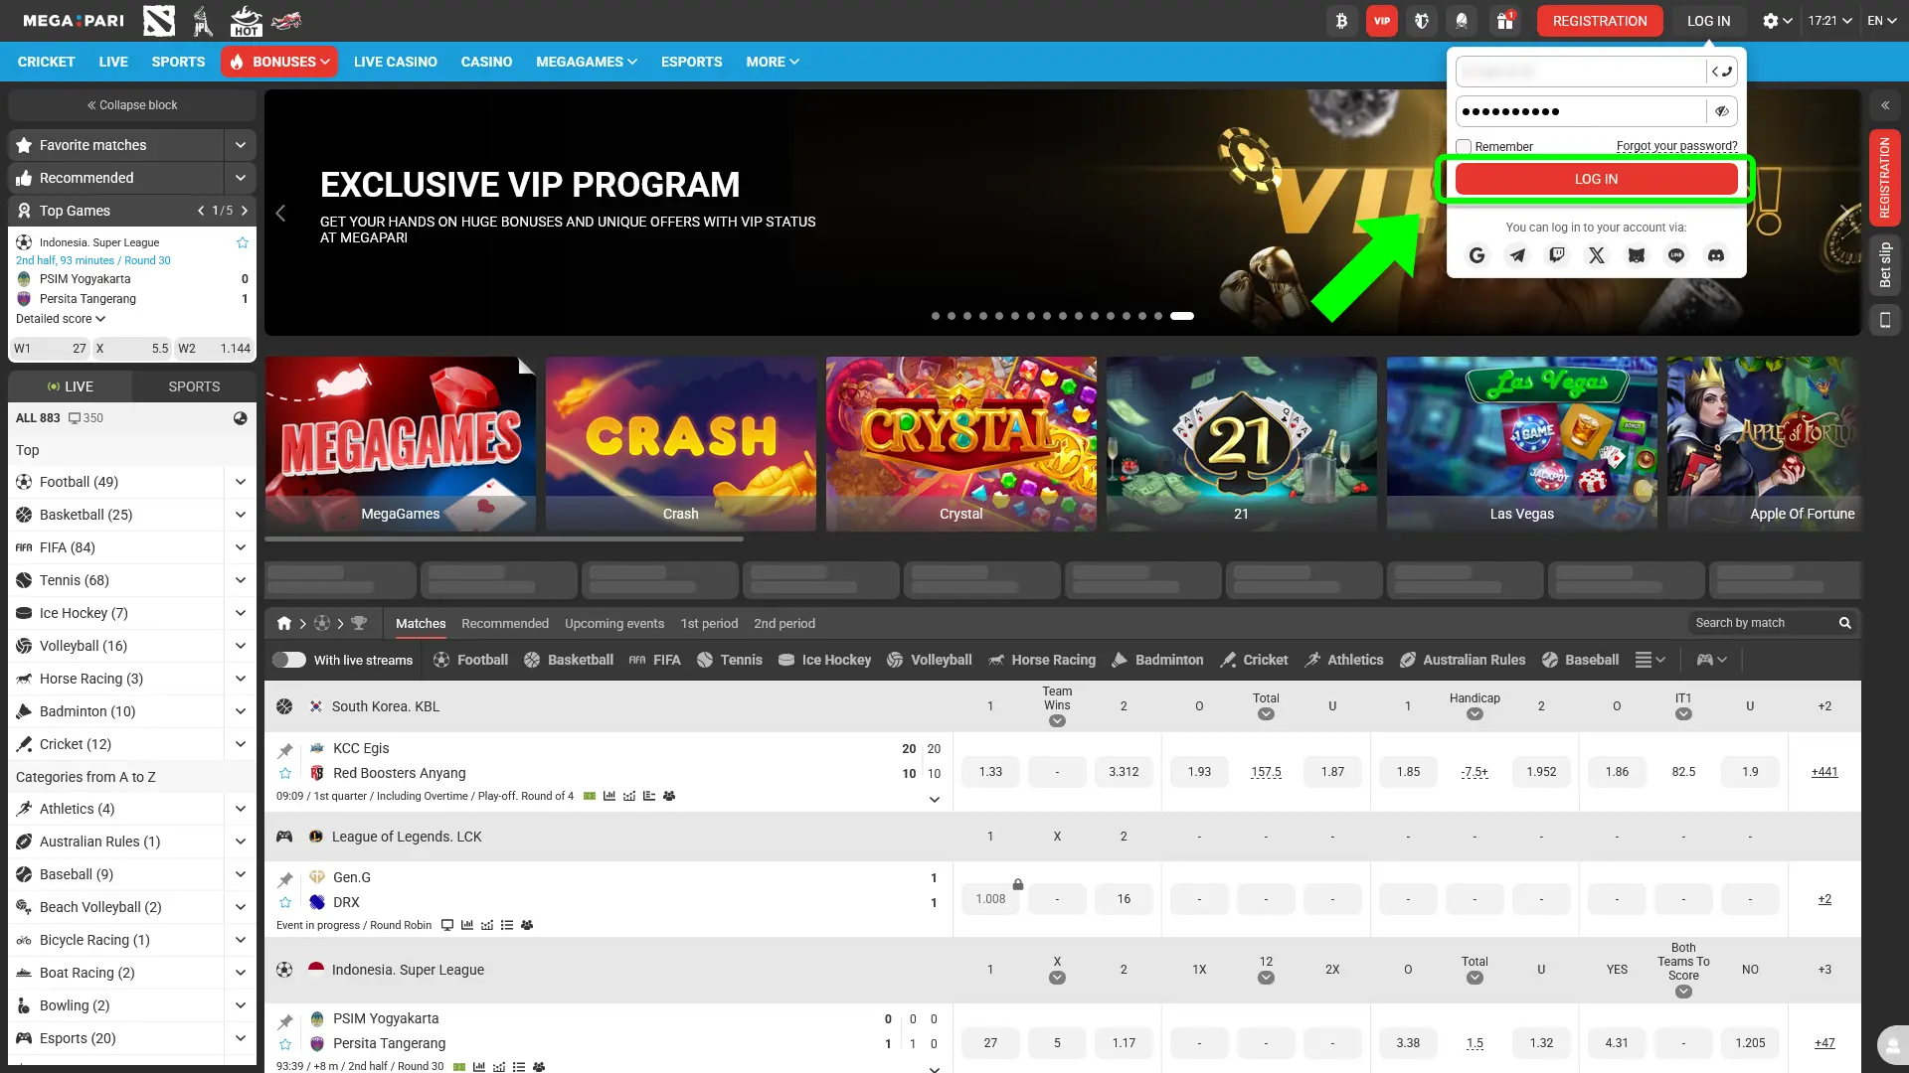Favorite the Red Boosters Anyang match star
The height and width of the screenshot is (1073, 1909).
point(285,774)
